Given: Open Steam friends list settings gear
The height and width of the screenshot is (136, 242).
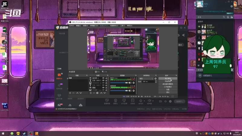Looking at the screenshot, I should coord(231,6).
